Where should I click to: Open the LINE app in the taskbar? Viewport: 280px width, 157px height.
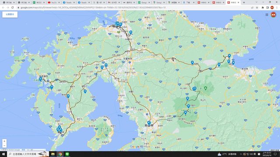[x=67, y=154]
